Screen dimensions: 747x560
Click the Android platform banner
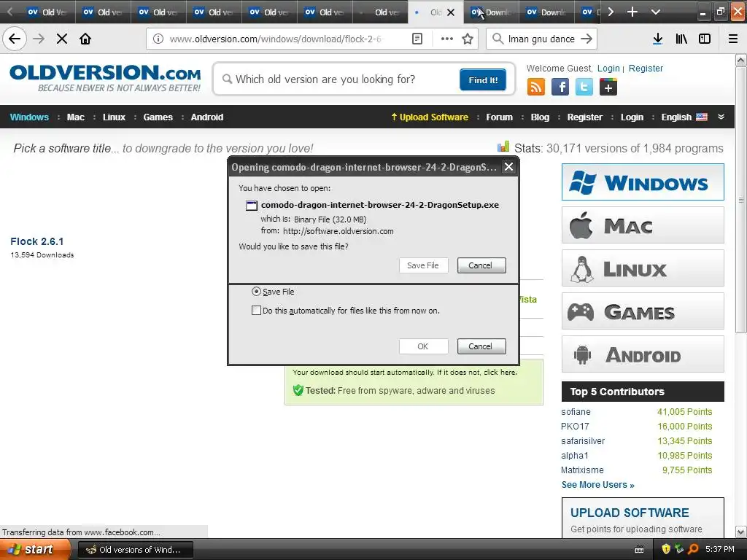coord(643,354)
